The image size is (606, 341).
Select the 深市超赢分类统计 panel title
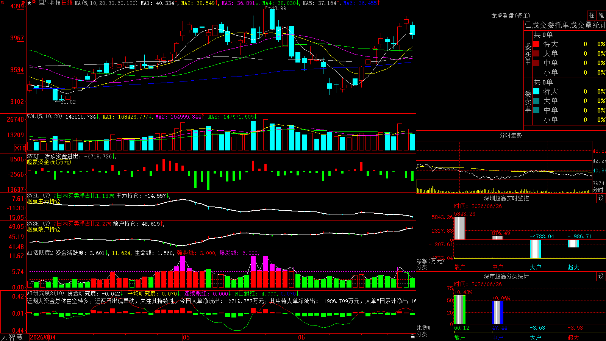[x=506, y=276]
